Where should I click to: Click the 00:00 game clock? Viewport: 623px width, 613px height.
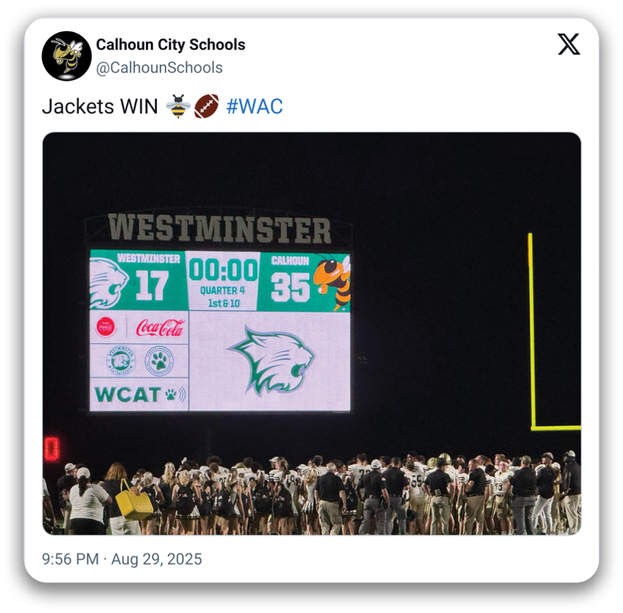223,270
